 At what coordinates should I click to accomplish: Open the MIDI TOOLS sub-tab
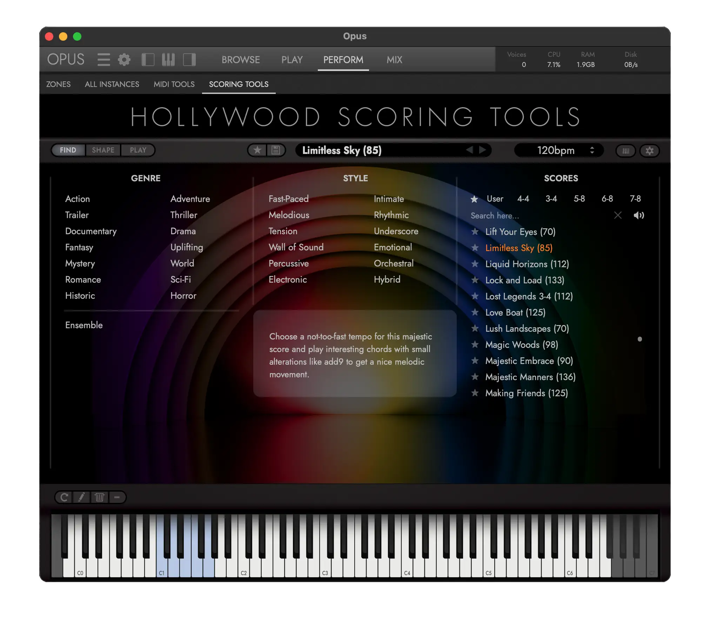pyautogui.click(x=174, y=84)
